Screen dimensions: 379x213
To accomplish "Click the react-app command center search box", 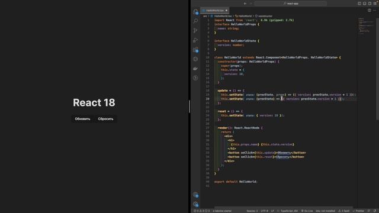I will click(x=291, y=4).
